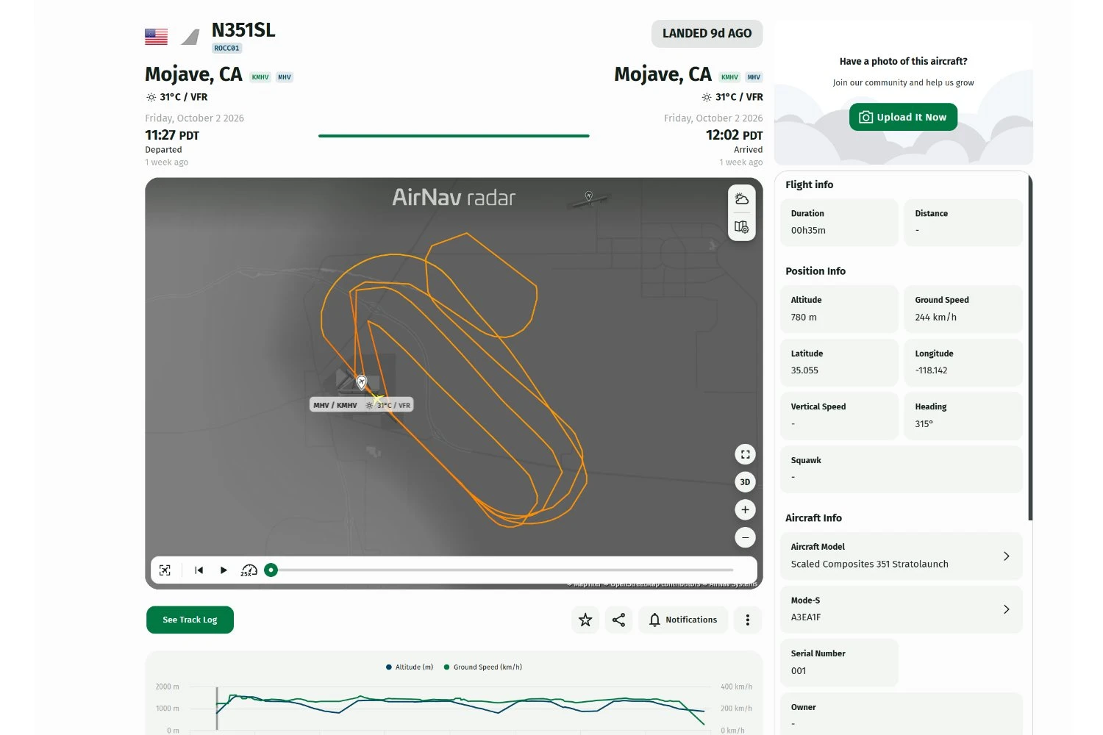The image size is (1103, 735).
Task: Click the Ground Speed 244 km/h value
Action: tap(935, 318)
